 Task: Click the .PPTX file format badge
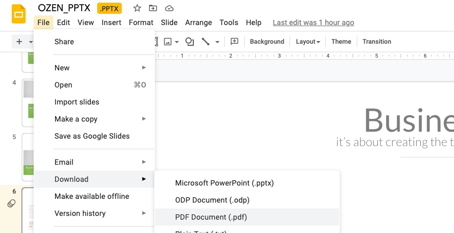click(x=109, y=9)
